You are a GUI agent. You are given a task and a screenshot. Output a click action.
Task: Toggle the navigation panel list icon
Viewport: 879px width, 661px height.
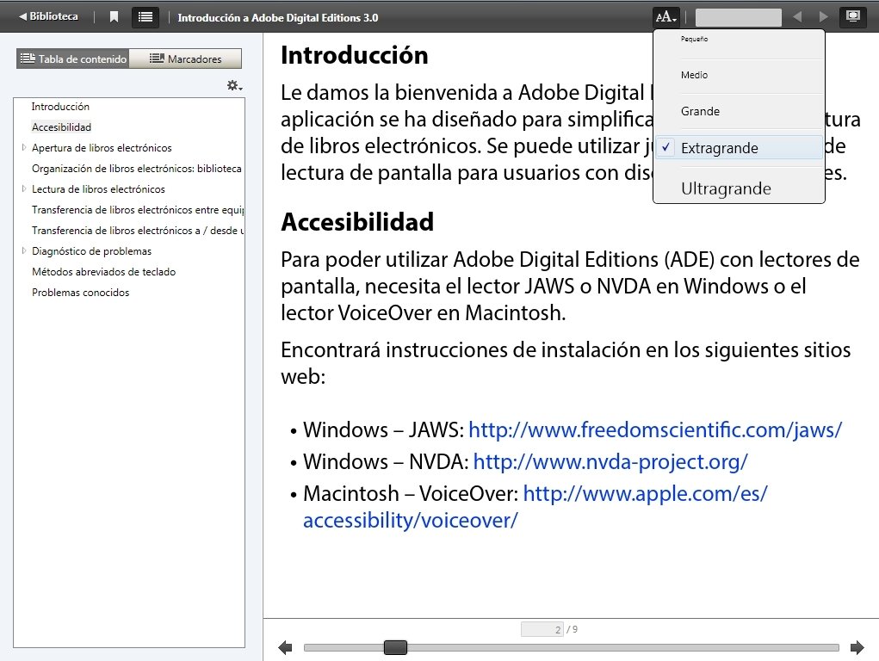click(x=145, y=17)
